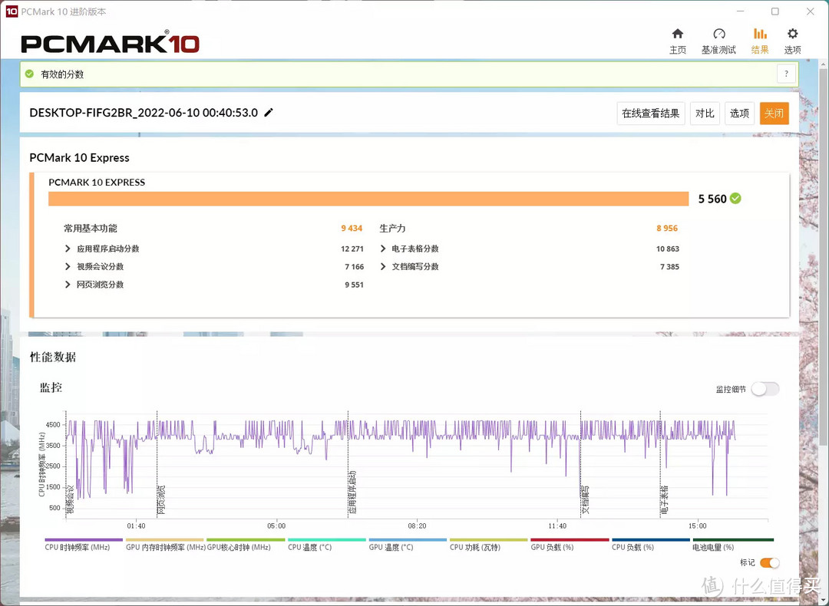Click the orange PCMARK 10 EXPRESS score bar
Screen dimensions: 829x606
tap(368, 199)
